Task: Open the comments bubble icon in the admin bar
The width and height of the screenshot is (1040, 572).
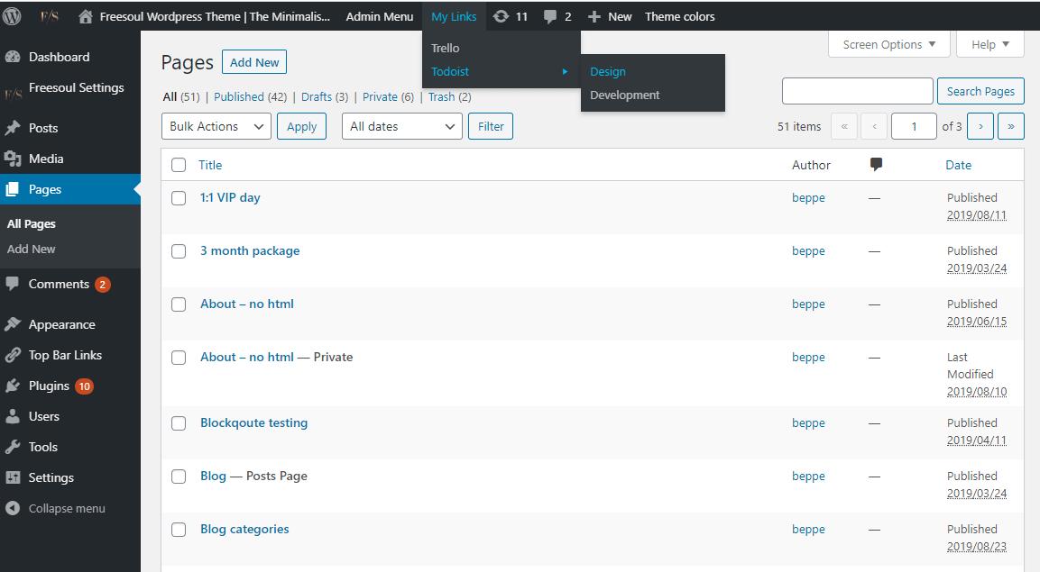Action: tap(550, 16)
